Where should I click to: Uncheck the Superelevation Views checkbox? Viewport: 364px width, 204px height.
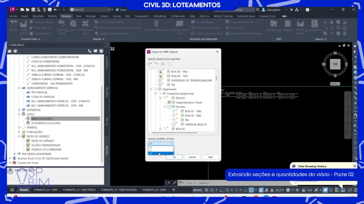pos(173,103)
